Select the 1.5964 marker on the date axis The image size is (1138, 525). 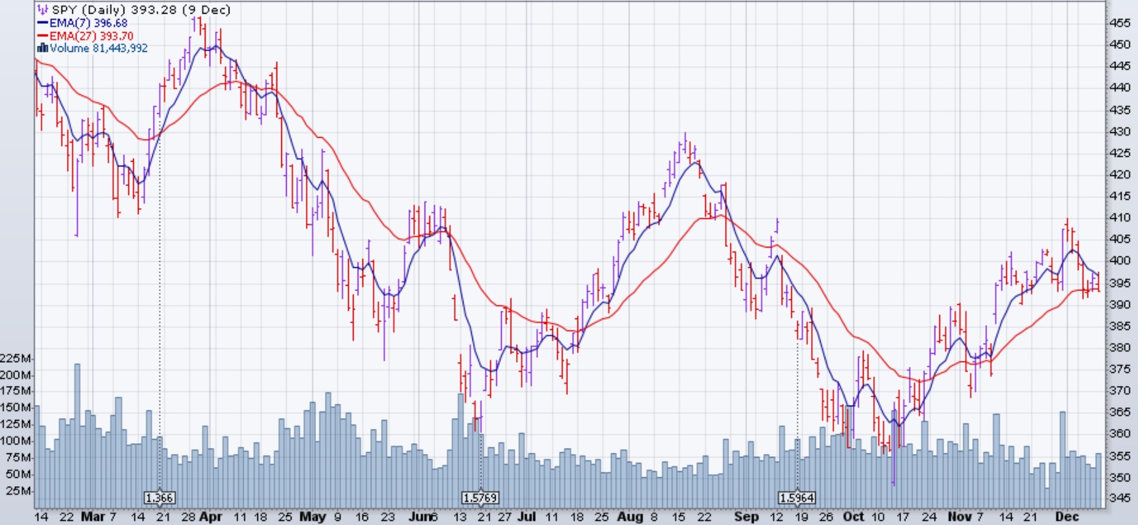coord(797,498)
